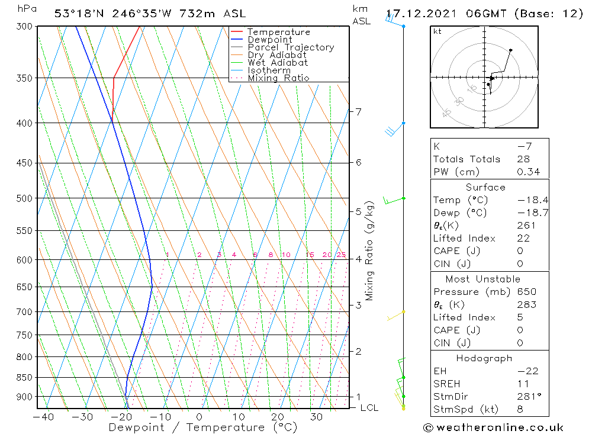The image size is (592, 434).
Task: Click the 850 hPa pressure label
Action: point(24,378)
